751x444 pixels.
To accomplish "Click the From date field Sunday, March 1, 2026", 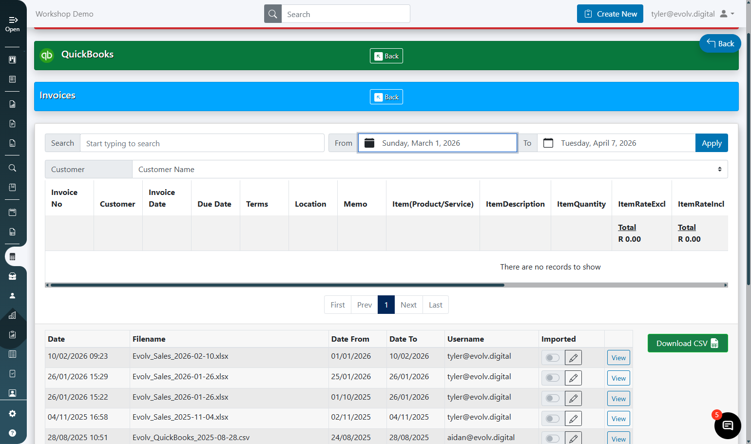I will click(x=438, y=143).
